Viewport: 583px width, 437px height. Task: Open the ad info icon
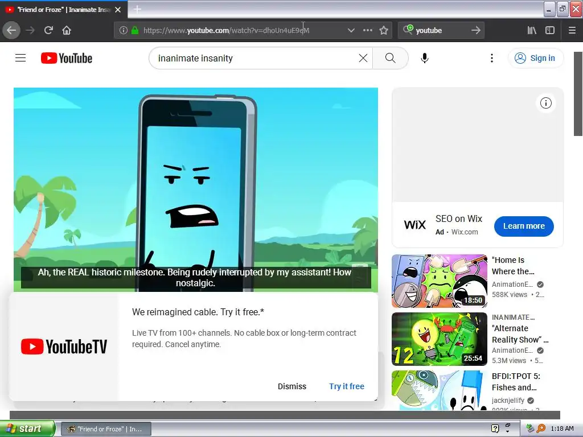545,103
